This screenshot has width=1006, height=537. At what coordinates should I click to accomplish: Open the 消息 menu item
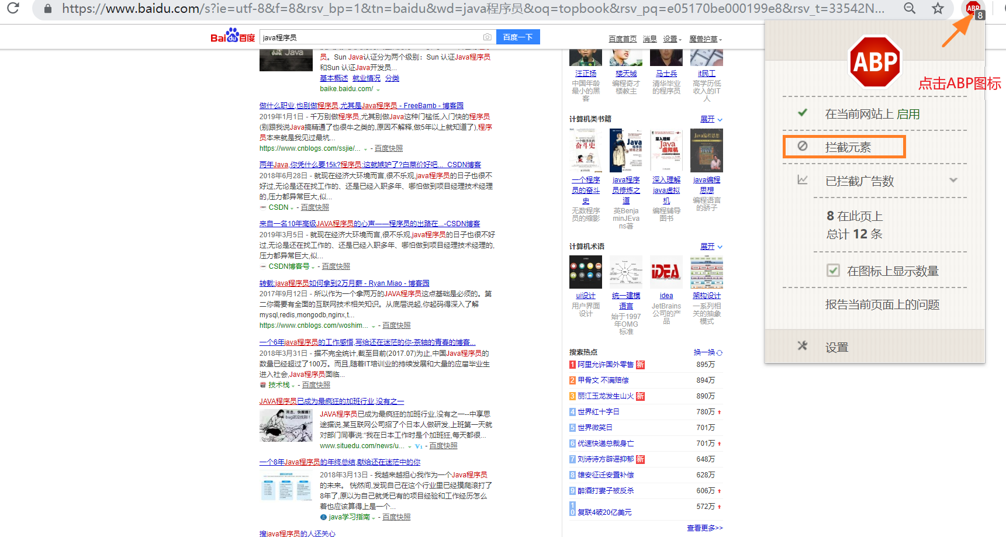click(x=649, y=39)
